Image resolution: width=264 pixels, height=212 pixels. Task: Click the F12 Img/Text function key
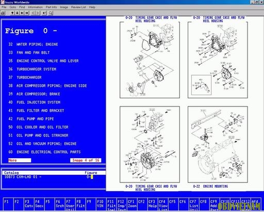[122, 204]
